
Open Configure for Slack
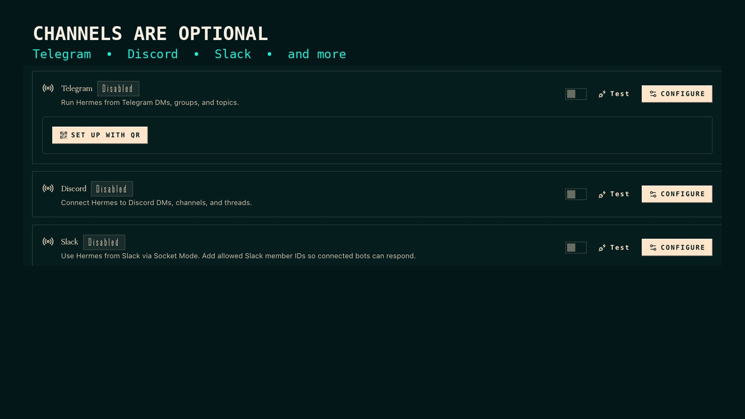677,247
